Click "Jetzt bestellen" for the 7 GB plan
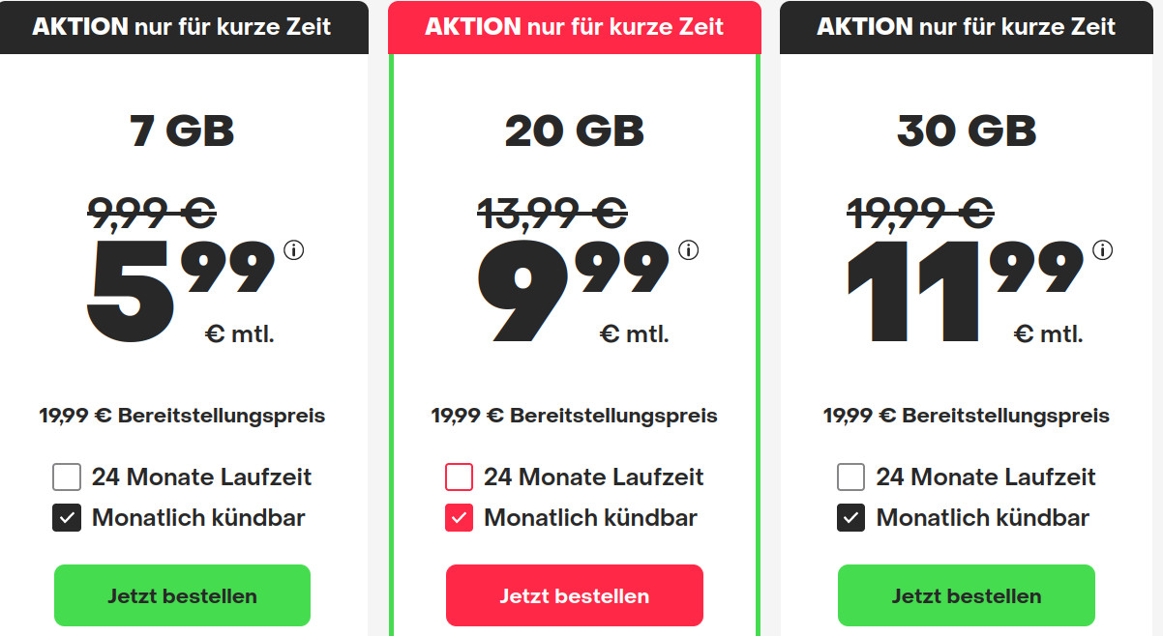The height and width of the screenshot is (636, 1163). (182, 595)
